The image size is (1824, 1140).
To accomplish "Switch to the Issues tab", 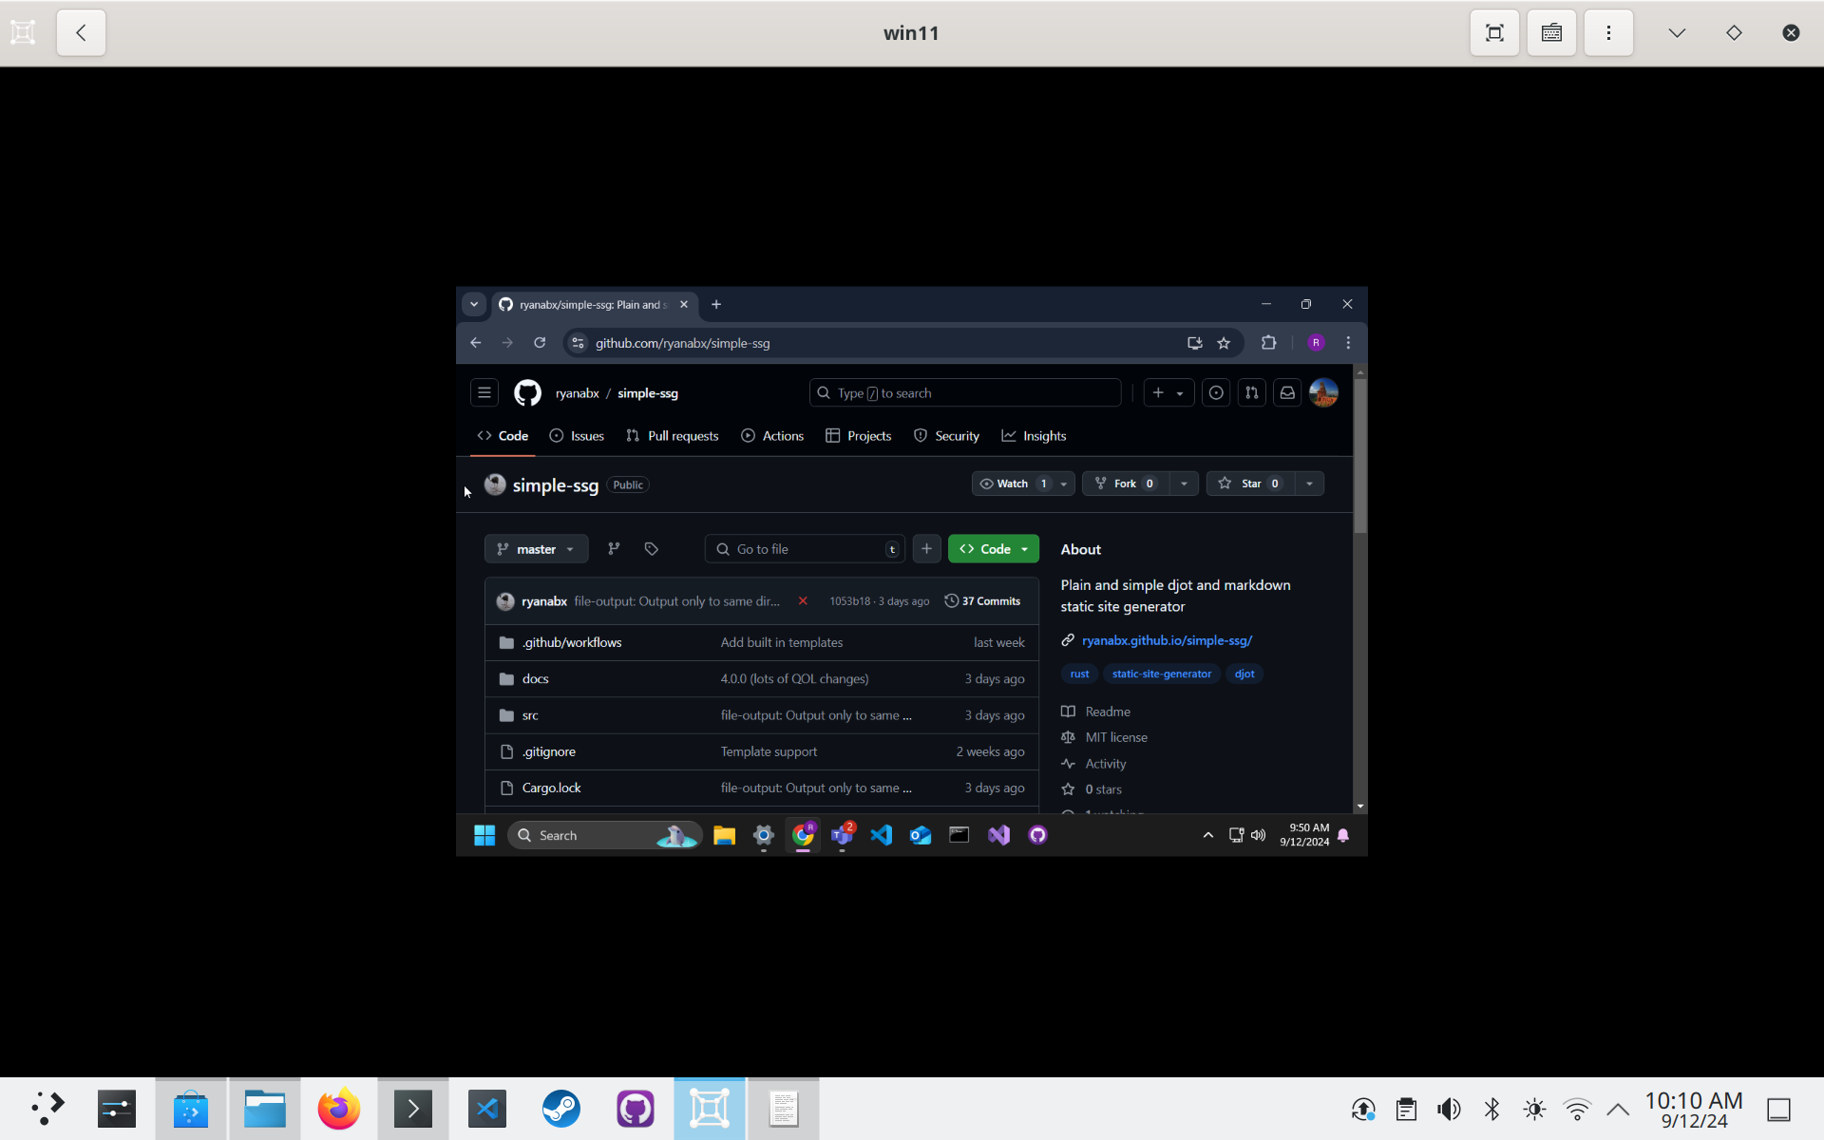I will tap(577, 436).
